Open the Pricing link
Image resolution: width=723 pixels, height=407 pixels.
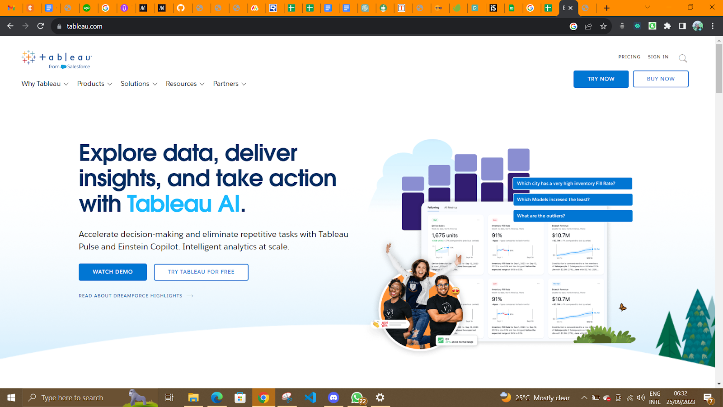tap(629, 57)
